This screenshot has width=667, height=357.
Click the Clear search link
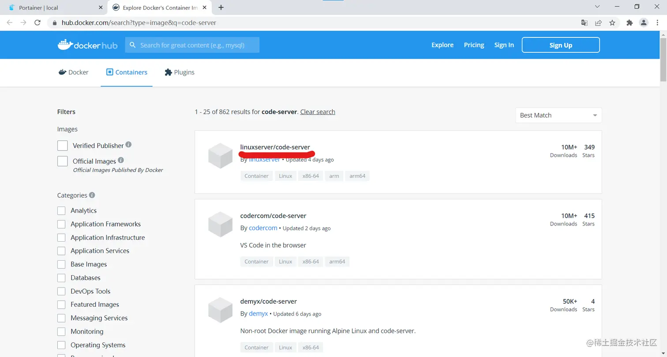pos(318,112)
